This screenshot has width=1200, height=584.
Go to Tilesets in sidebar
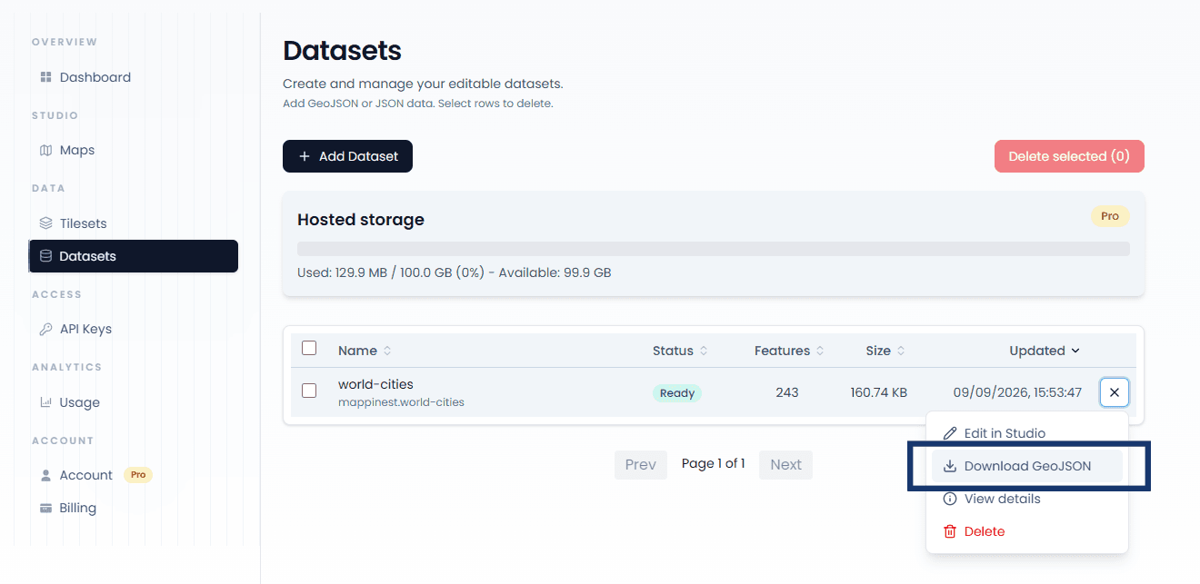(x=134, y=223)
